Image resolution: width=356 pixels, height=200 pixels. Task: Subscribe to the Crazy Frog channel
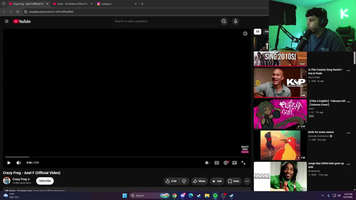click(45, 181)
